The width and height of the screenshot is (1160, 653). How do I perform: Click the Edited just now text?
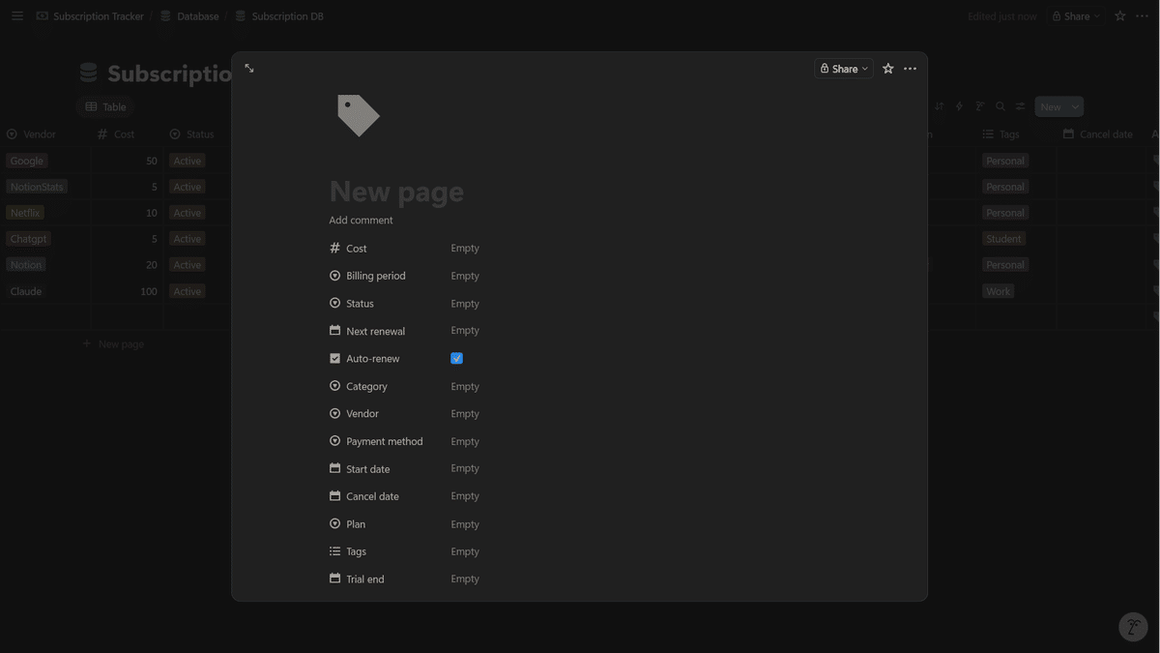click(1002, 16)
